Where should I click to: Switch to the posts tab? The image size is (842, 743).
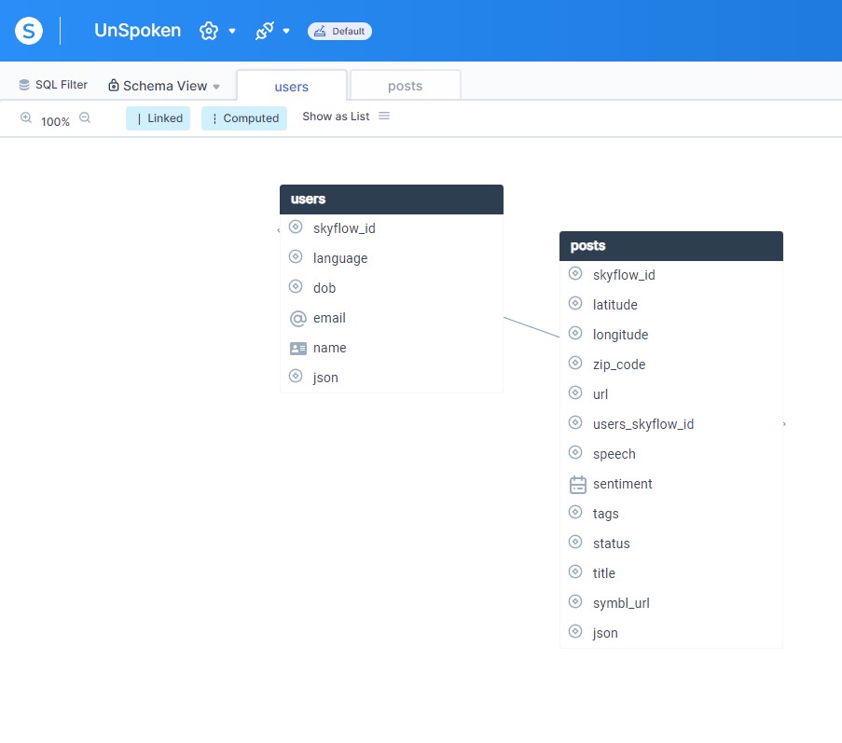406,86
